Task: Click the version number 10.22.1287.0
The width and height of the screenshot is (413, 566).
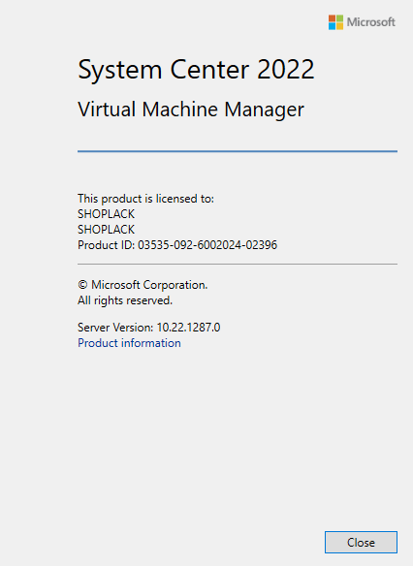Action: (188, 328)
